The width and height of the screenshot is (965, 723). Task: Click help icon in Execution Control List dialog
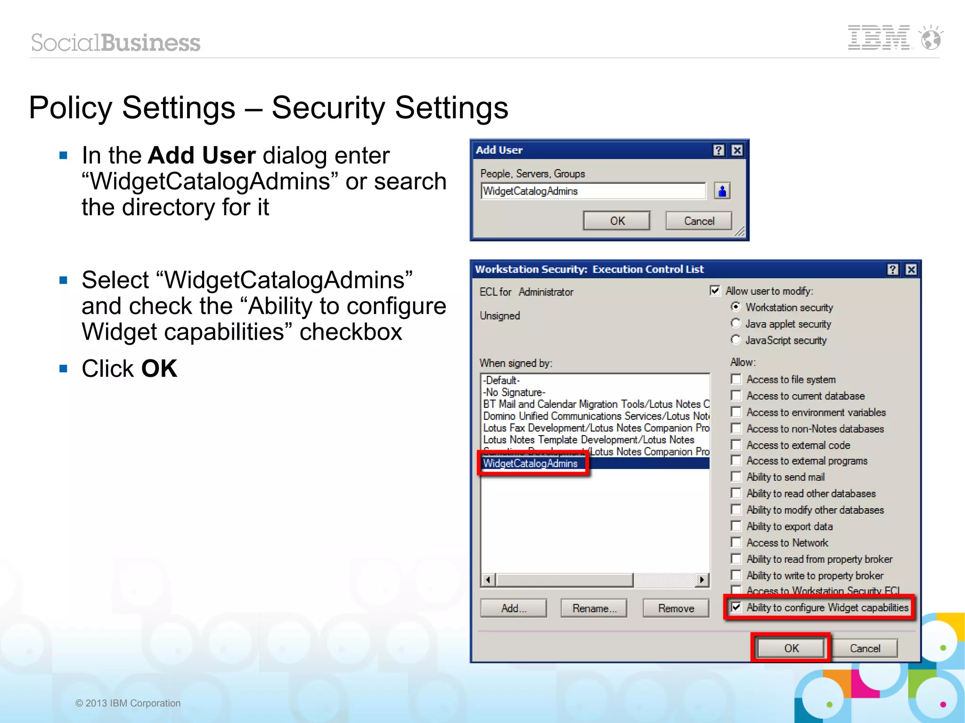pos(892,269)
